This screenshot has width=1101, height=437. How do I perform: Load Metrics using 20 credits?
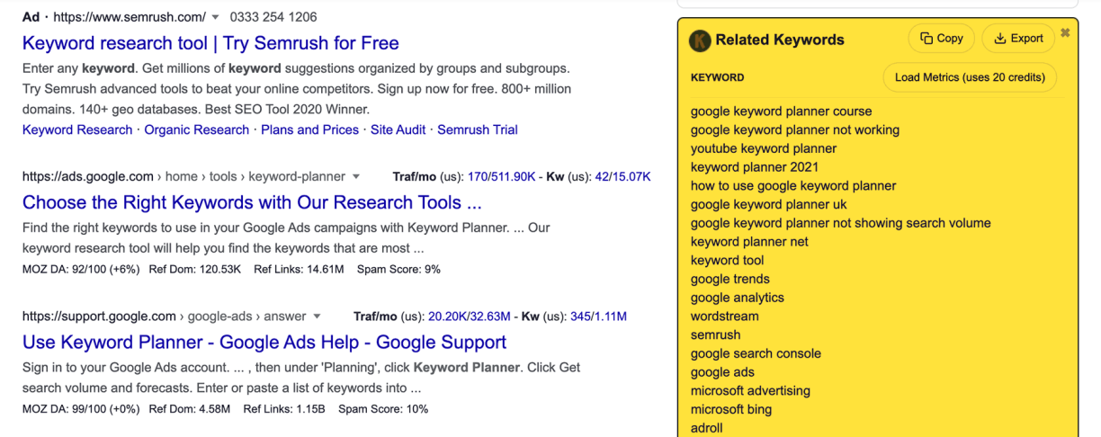click(x=970, y=77)
